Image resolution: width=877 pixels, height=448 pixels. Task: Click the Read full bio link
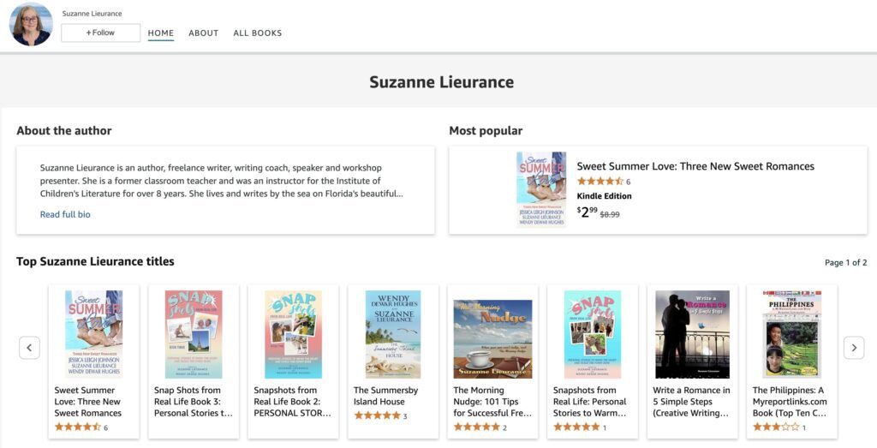(65, 214)
